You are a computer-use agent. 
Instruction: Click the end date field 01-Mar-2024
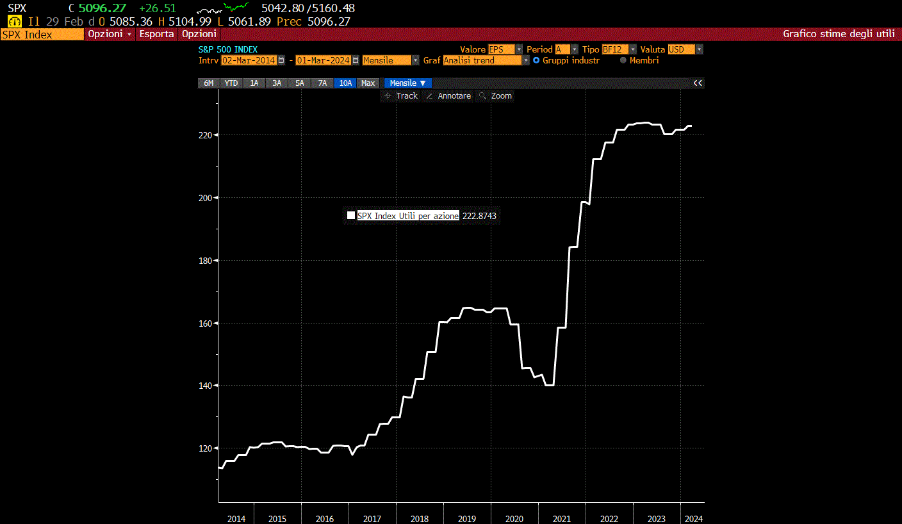tap(324, 60)
